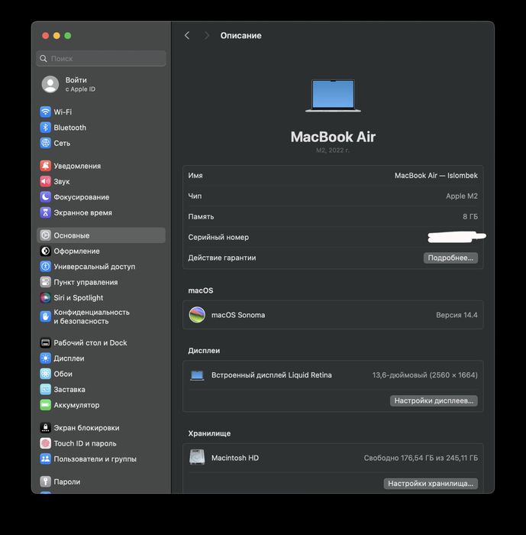The width and height of the screenshot is (526, 535).
Task: Open Конфиденциальность и безопасность hand icon
Action: [x=45, y=316]
